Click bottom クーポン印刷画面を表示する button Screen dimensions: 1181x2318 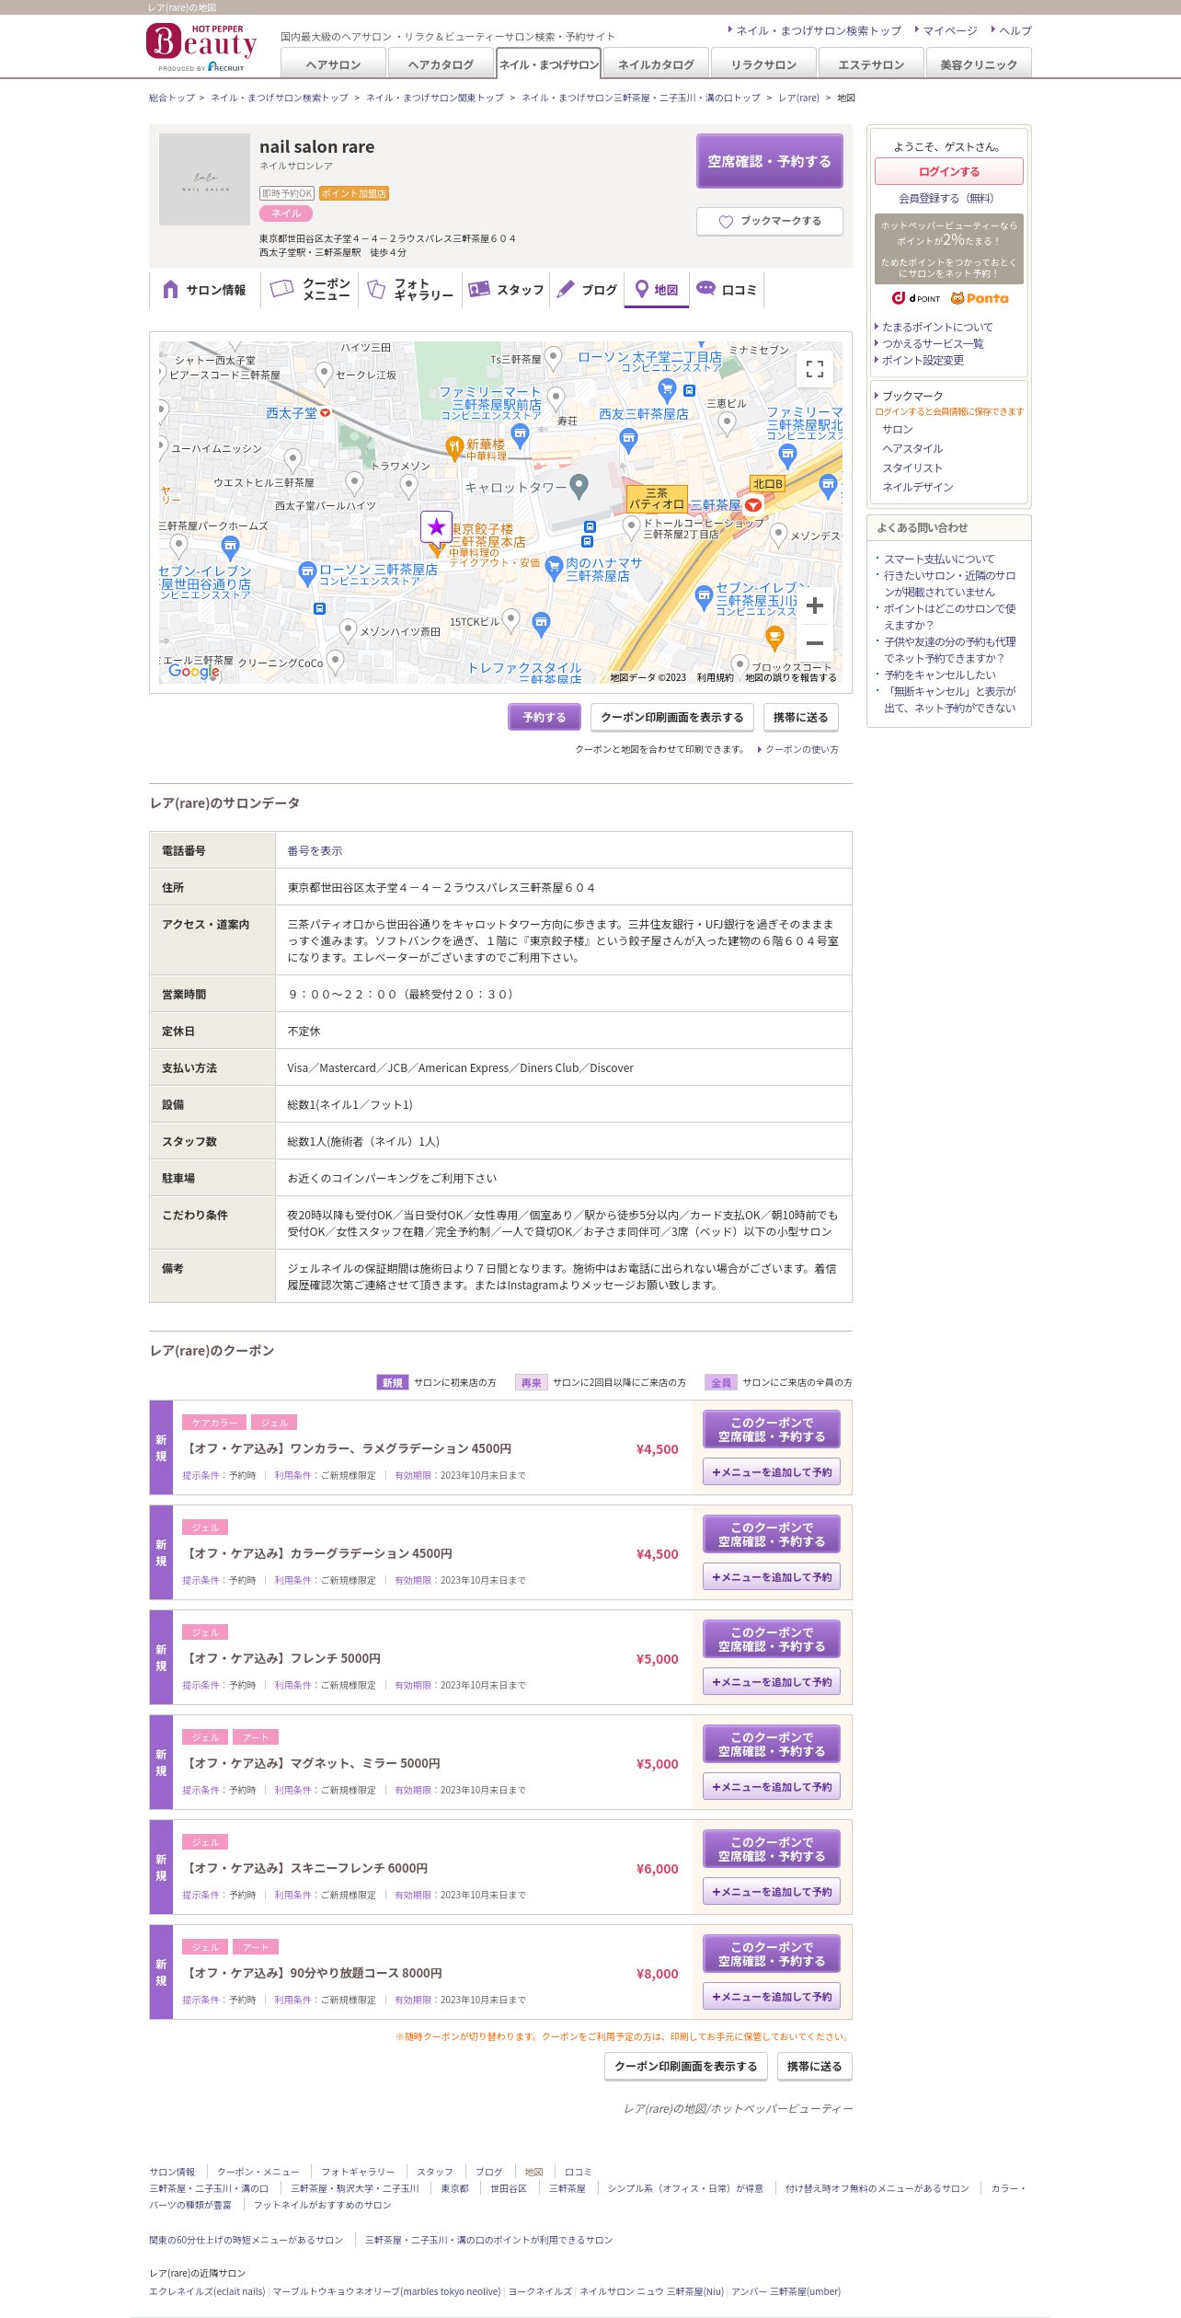click(x=685, y=2066)
